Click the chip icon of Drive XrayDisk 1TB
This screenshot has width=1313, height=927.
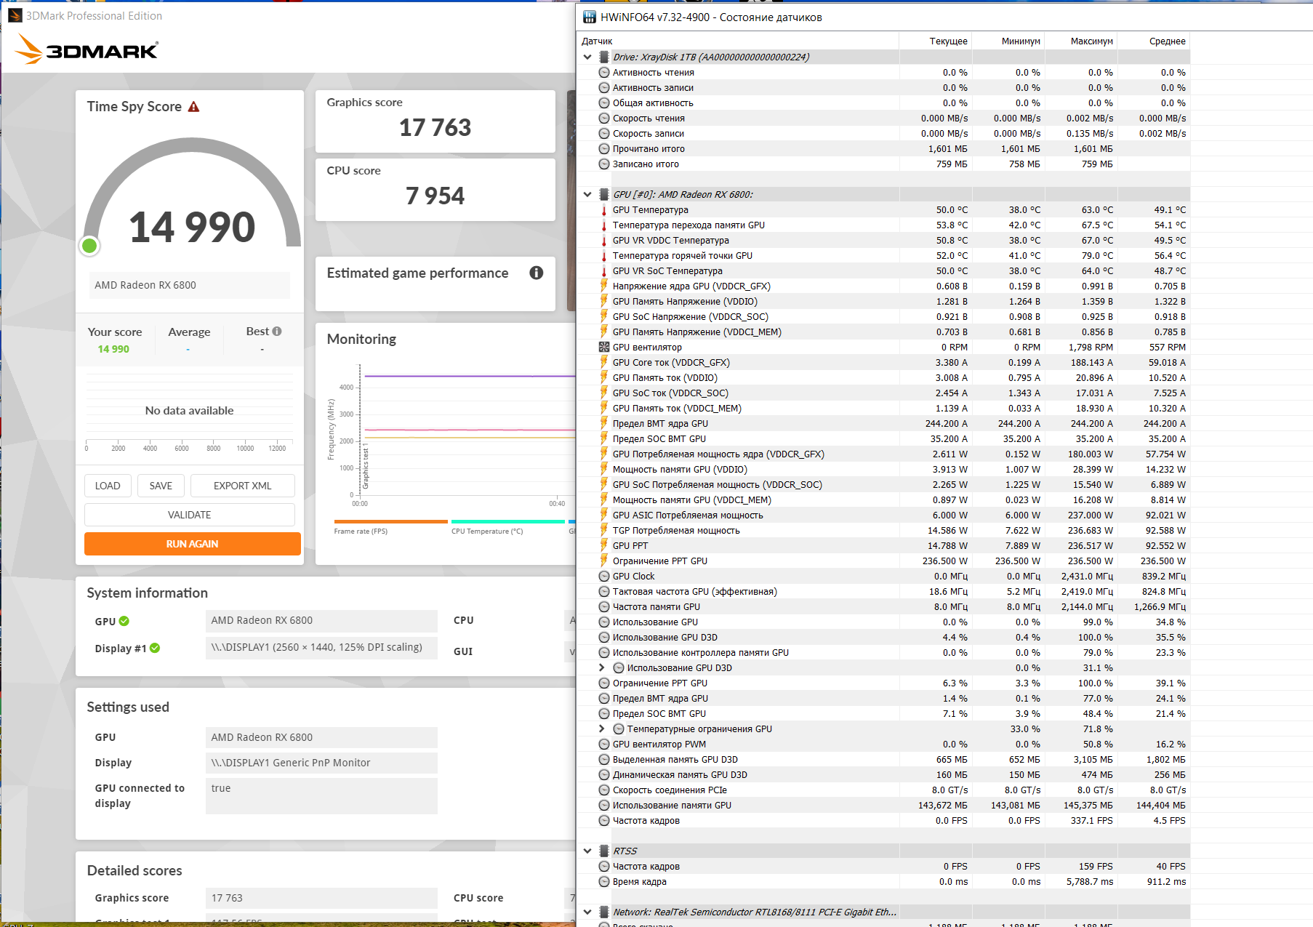coord(603,57)
